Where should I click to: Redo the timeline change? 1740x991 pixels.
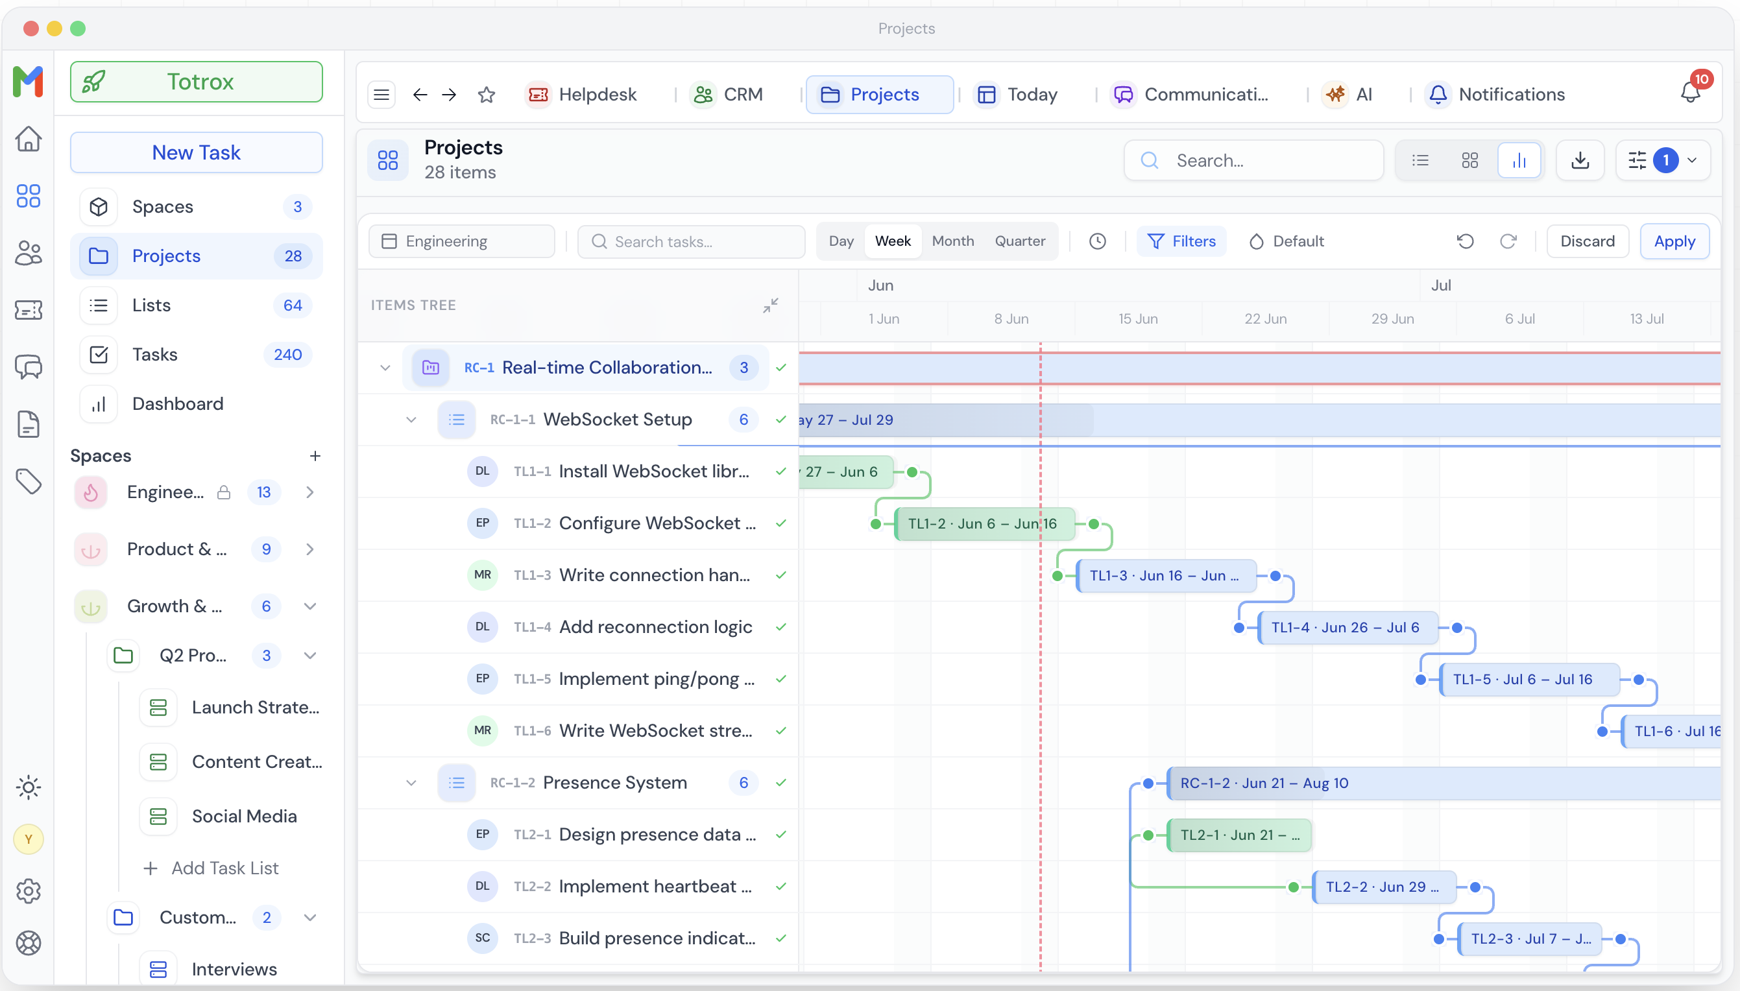tap(1508, 242)
